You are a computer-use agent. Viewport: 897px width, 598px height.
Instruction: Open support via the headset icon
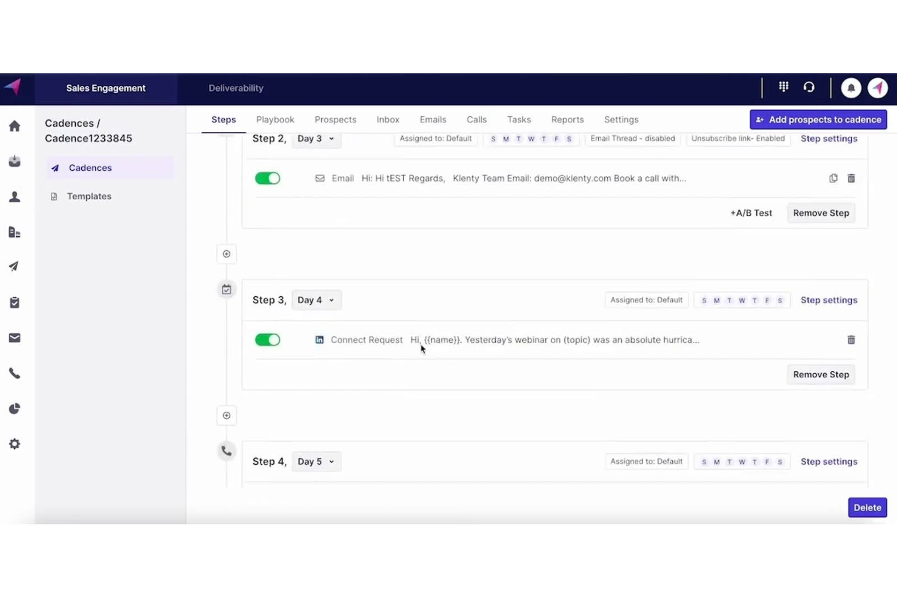[809, 87]
